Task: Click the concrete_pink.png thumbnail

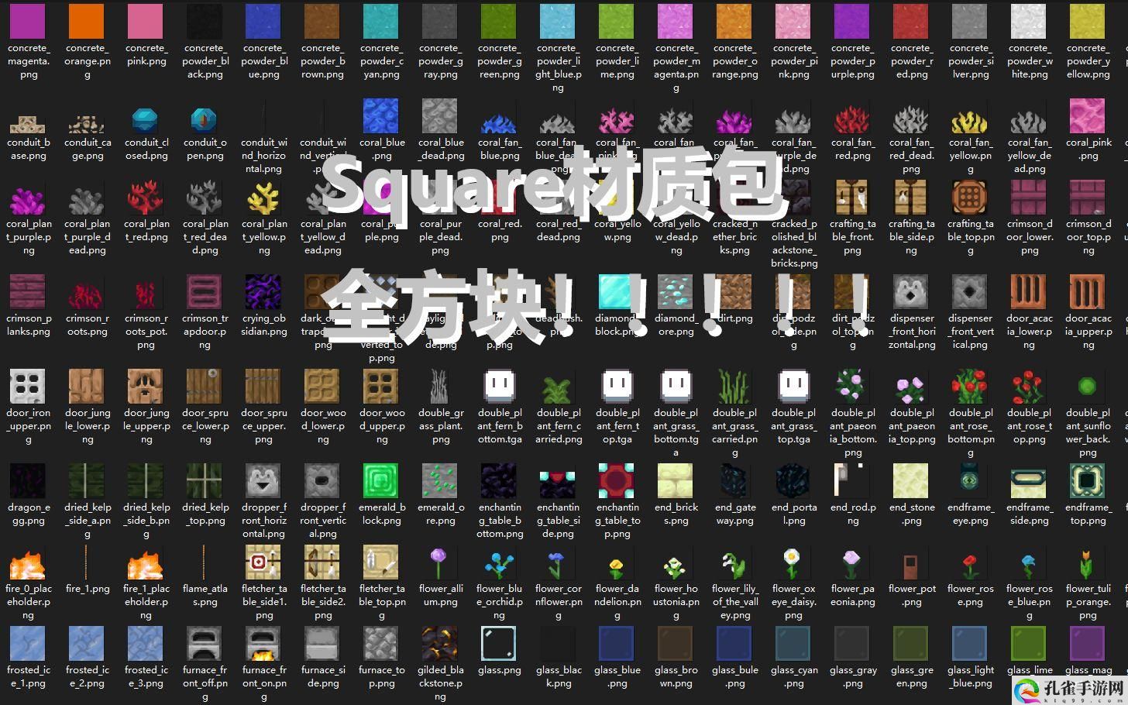Action: pos(146,21)
